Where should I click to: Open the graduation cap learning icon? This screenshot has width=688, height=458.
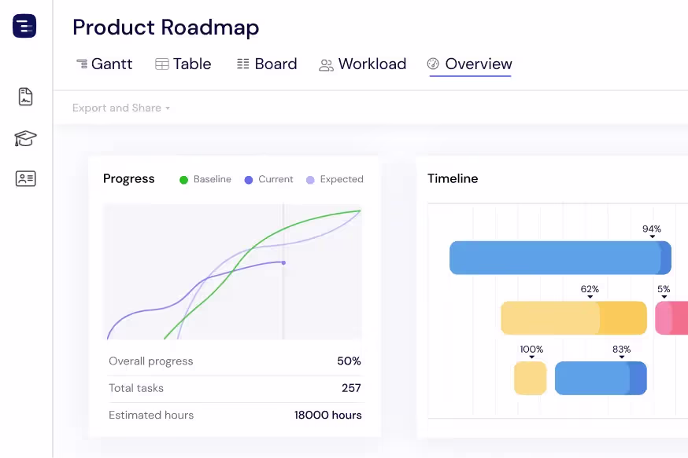pyautogui.click(x=25, y=138)
